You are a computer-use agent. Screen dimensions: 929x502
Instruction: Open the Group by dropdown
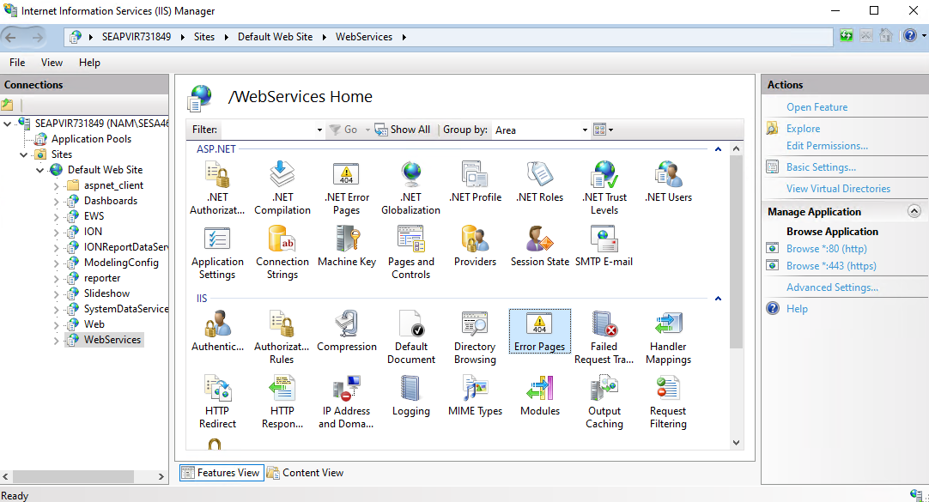pyautogui.click(x=584, y=130)
